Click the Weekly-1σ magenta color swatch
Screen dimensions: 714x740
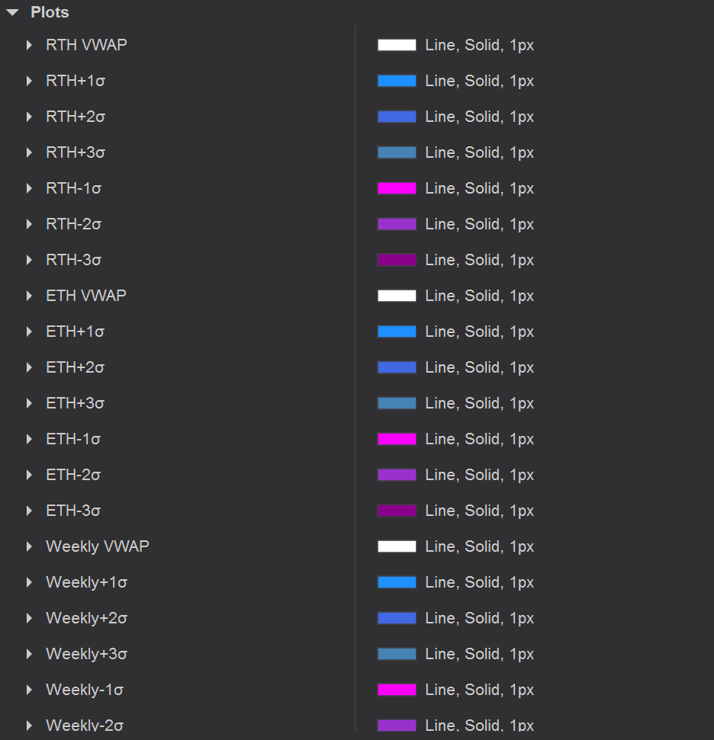[x=397, y=690]
